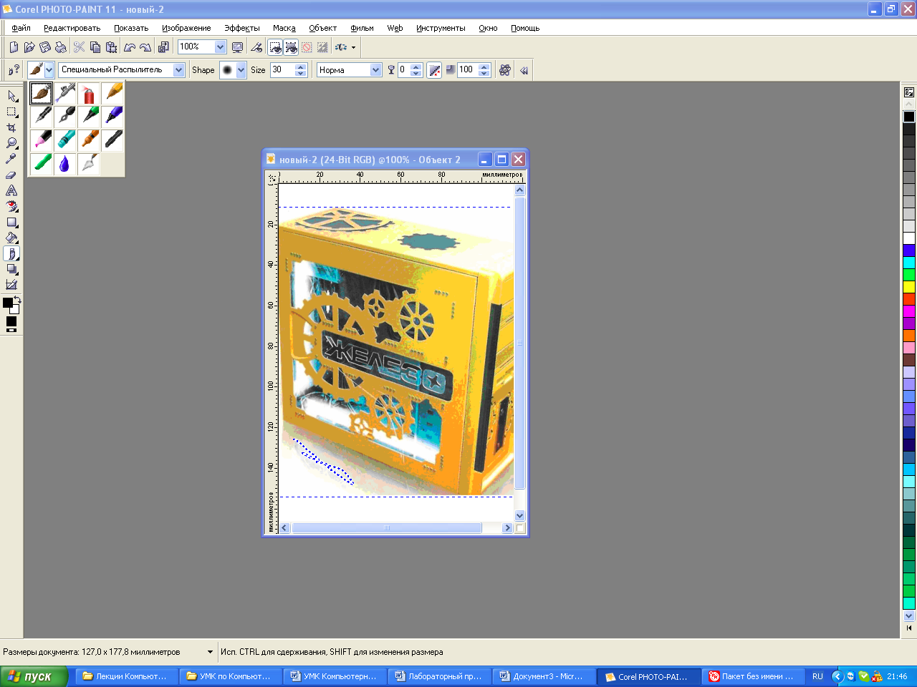Pick the yellow swatch in color palette

(909, 287)
